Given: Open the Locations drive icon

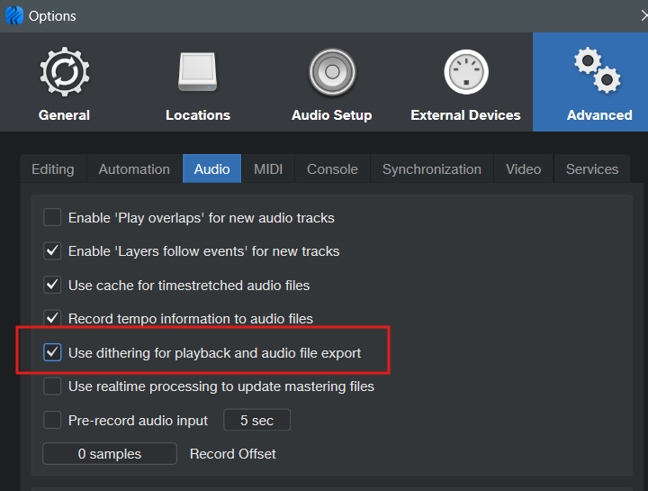Looking at the screenshot, I should (x=197, y=74).
